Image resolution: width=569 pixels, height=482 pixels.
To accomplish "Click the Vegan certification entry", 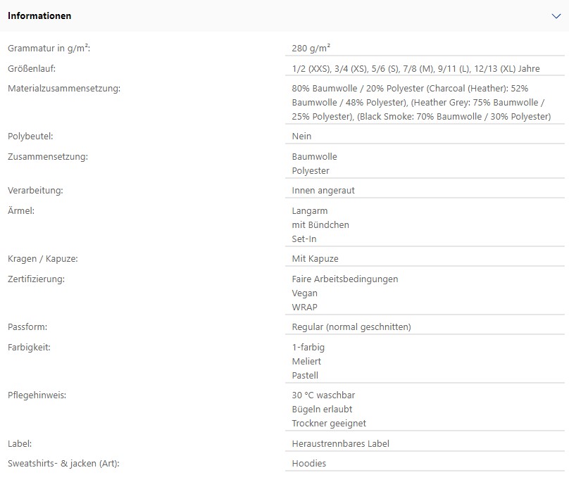I will tap(304, 293).
